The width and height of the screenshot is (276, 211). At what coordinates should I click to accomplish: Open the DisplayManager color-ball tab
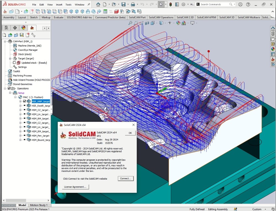[23, 28]
